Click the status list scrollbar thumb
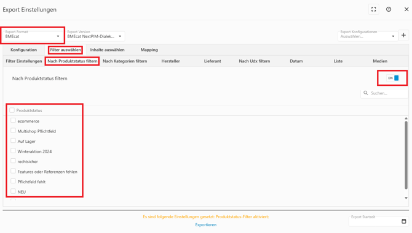This screenshot has height=233, width=412. (406, 155)
